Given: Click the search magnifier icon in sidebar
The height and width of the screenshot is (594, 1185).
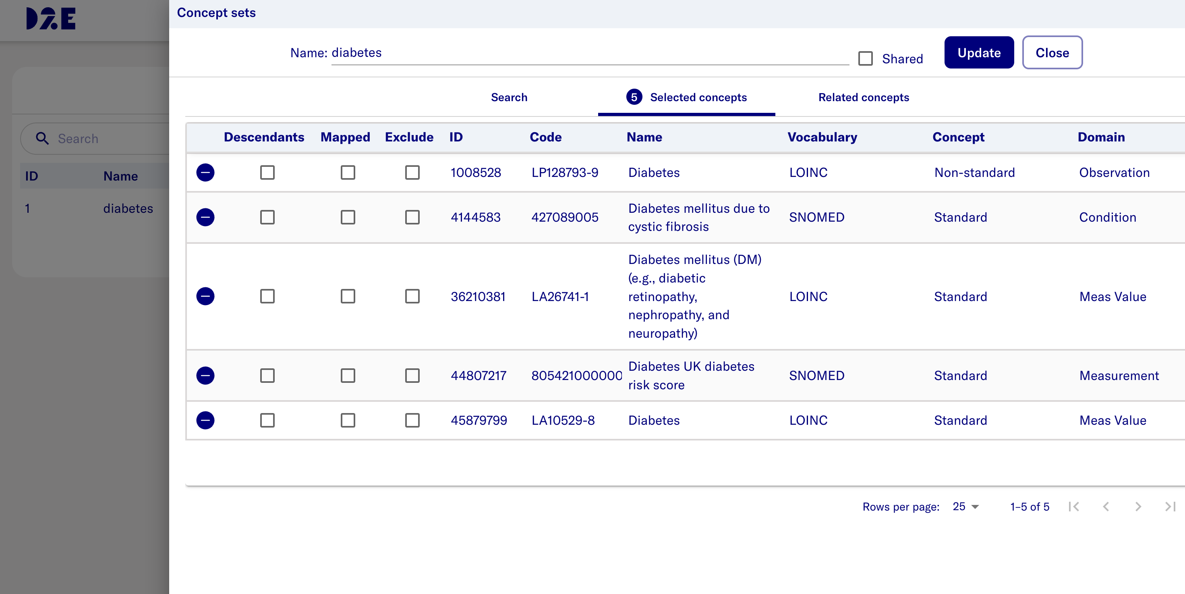Looking at the screenshot, I should tap(42, 139).
